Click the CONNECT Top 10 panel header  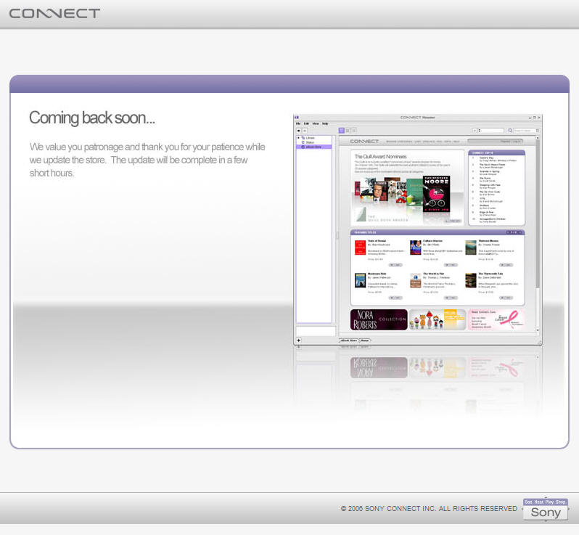497,152
